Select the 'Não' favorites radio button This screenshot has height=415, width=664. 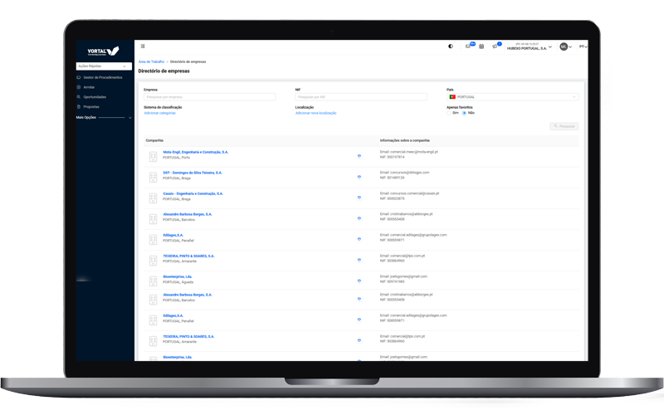pos(465,113)
